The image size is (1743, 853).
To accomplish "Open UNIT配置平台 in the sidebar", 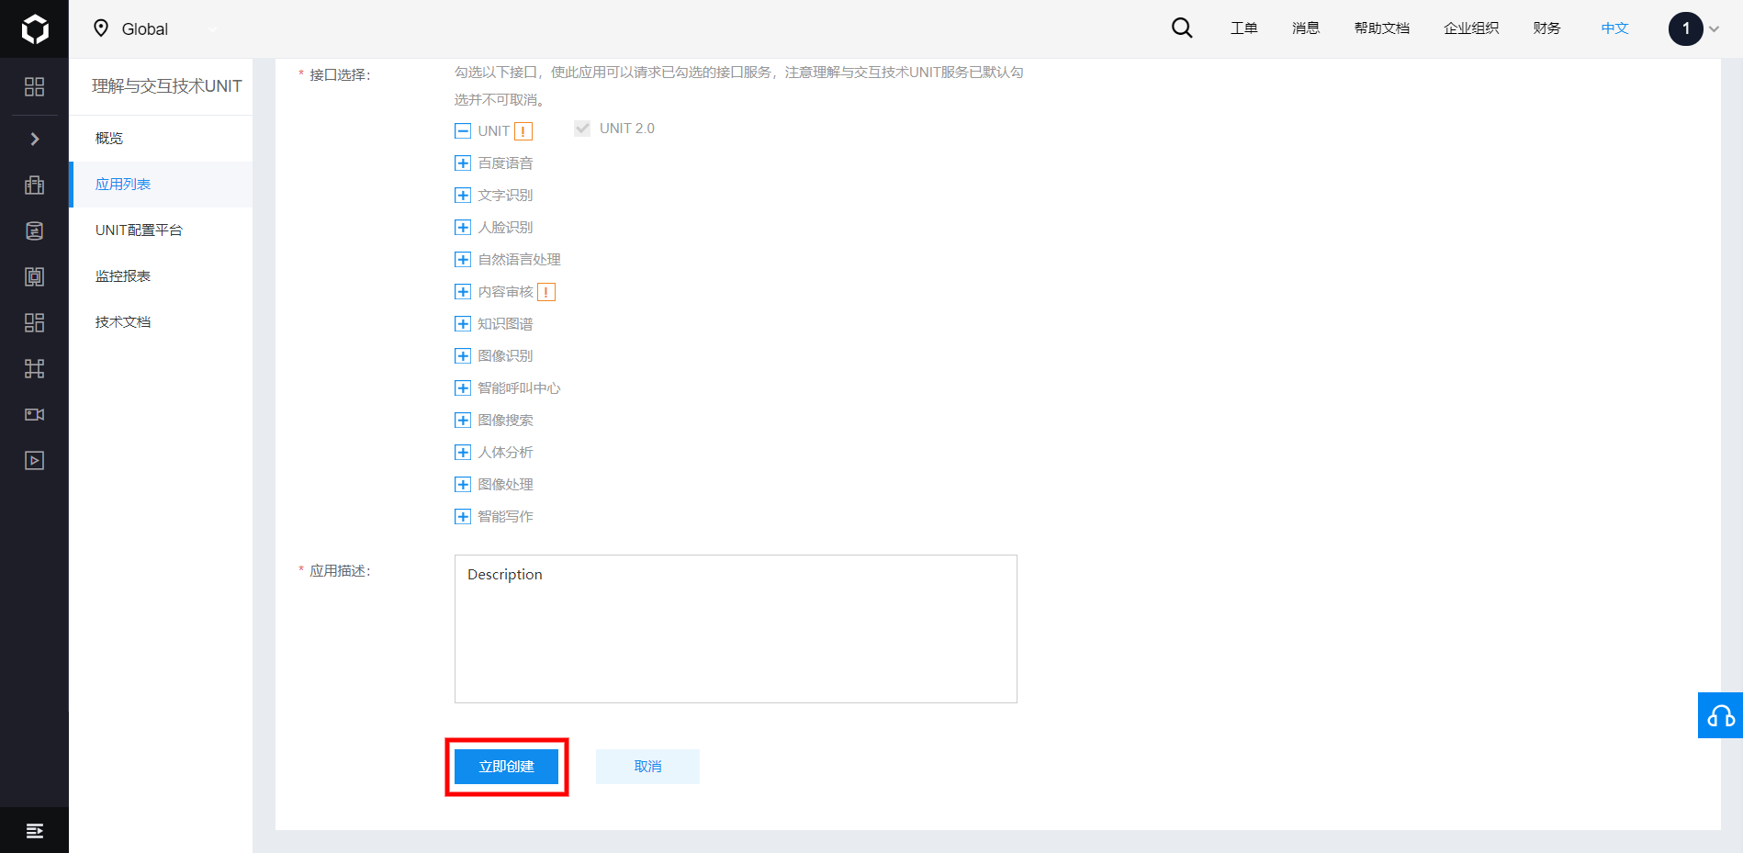I will (161, 230).
